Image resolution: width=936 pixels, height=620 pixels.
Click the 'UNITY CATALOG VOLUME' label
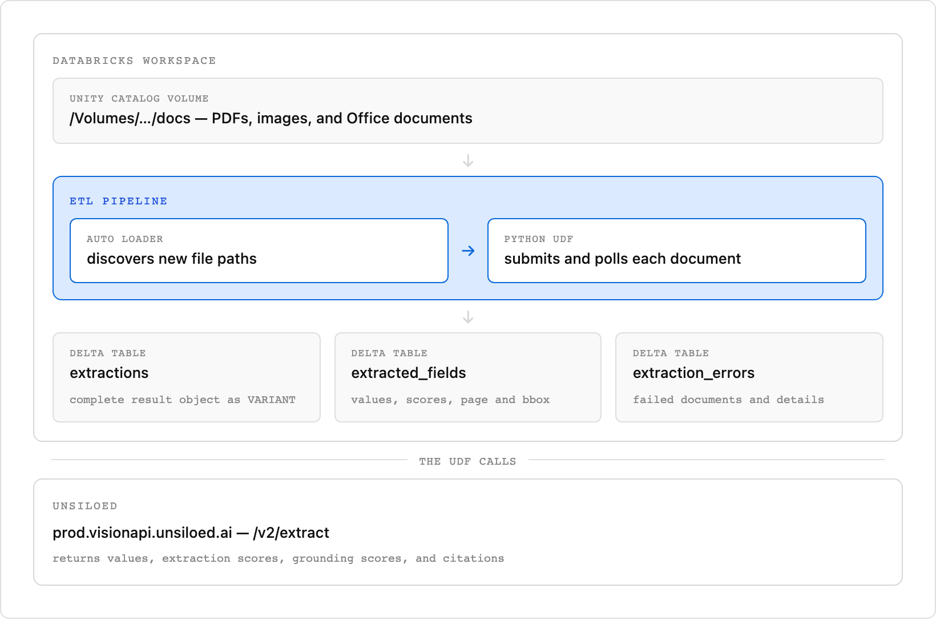coord(139,98)
